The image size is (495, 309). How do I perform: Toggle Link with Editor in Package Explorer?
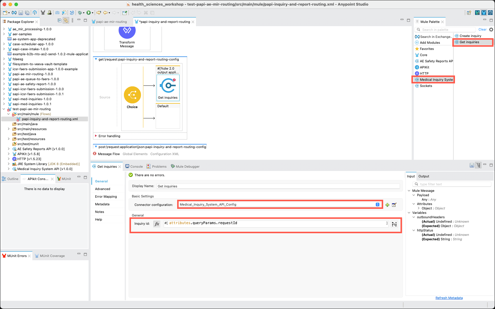(66, 21)
